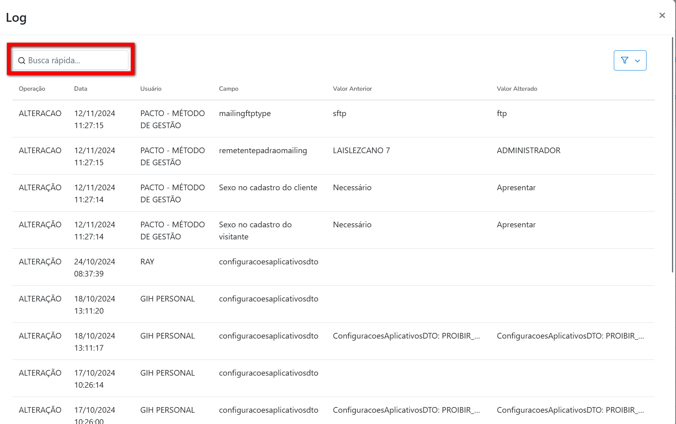Viewport: 676px width, 424px height.
Task: Click the funnel filter icon
Action: 624,60
